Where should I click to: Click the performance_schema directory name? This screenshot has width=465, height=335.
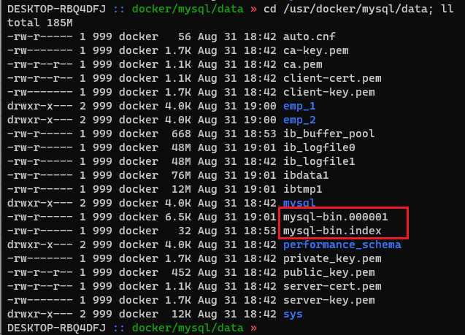click(x=342, y=244)
